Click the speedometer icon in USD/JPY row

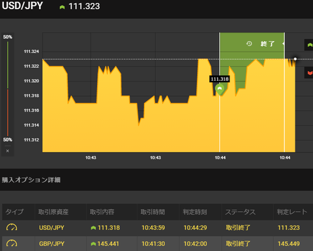pos(12,228)
